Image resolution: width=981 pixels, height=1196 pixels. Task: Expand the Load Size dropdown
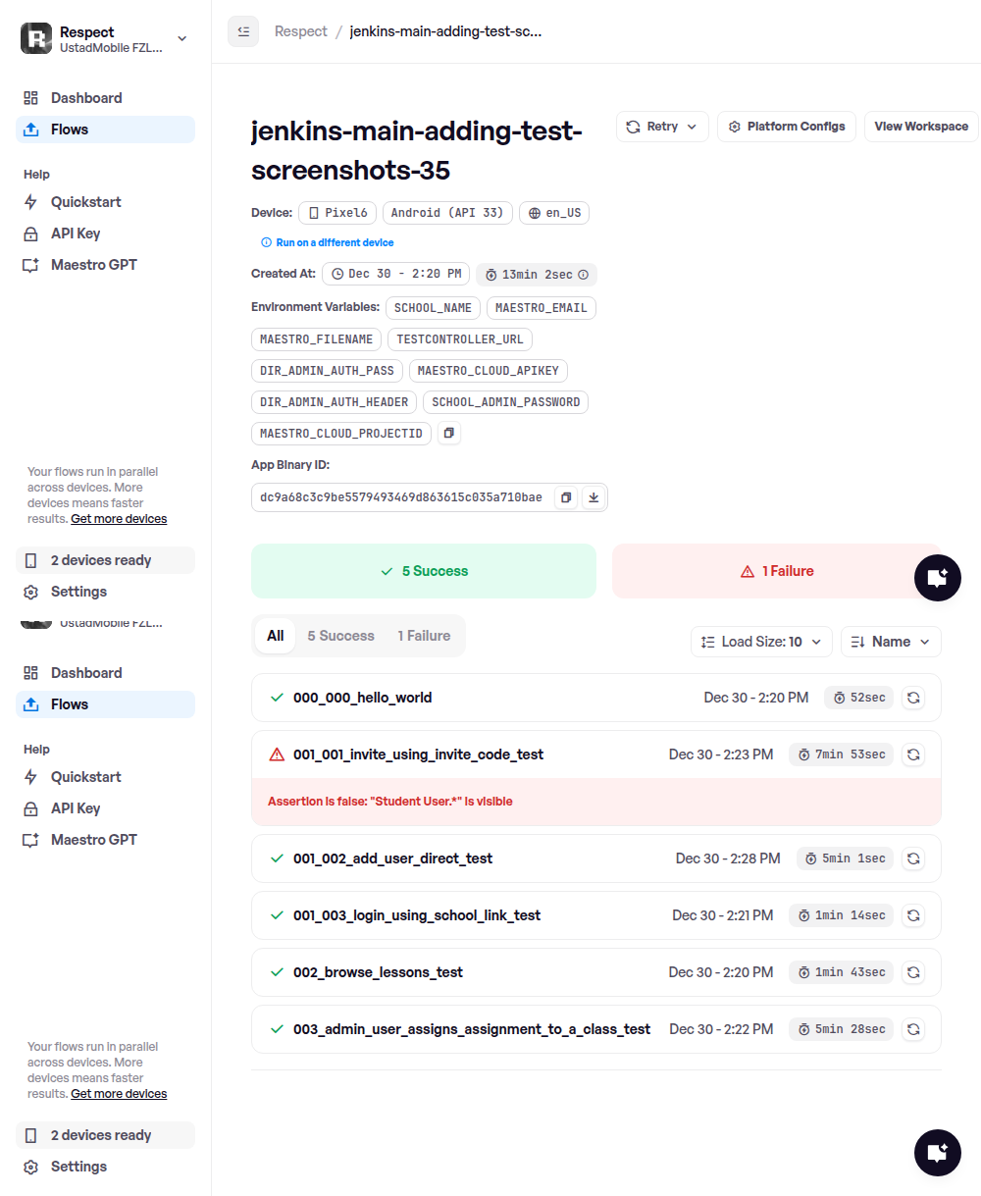click(761, 642)
